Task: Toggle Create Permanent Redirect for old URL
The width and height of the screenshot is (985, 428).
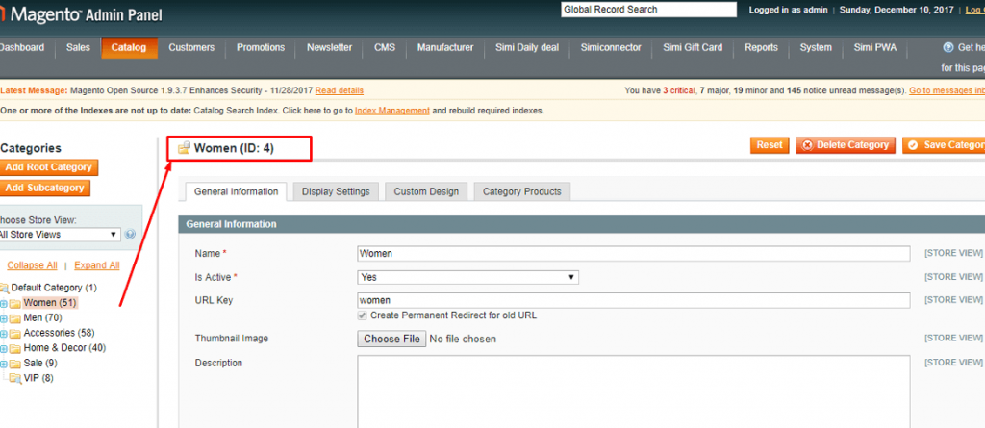Action: click(x=363, y=315)
